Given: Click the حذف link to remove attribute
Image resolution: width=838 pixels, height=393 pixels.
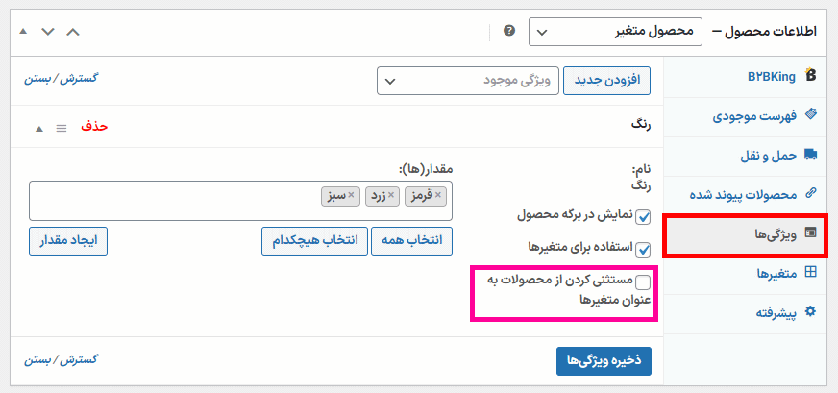Looking at the screenshot, I should pos(94,127).
